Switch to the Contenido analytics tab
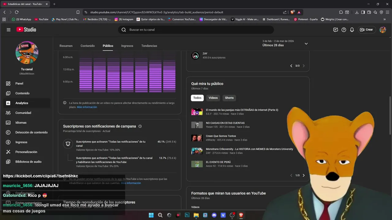This screenshot has width=392, height=220. coord(88,46)
